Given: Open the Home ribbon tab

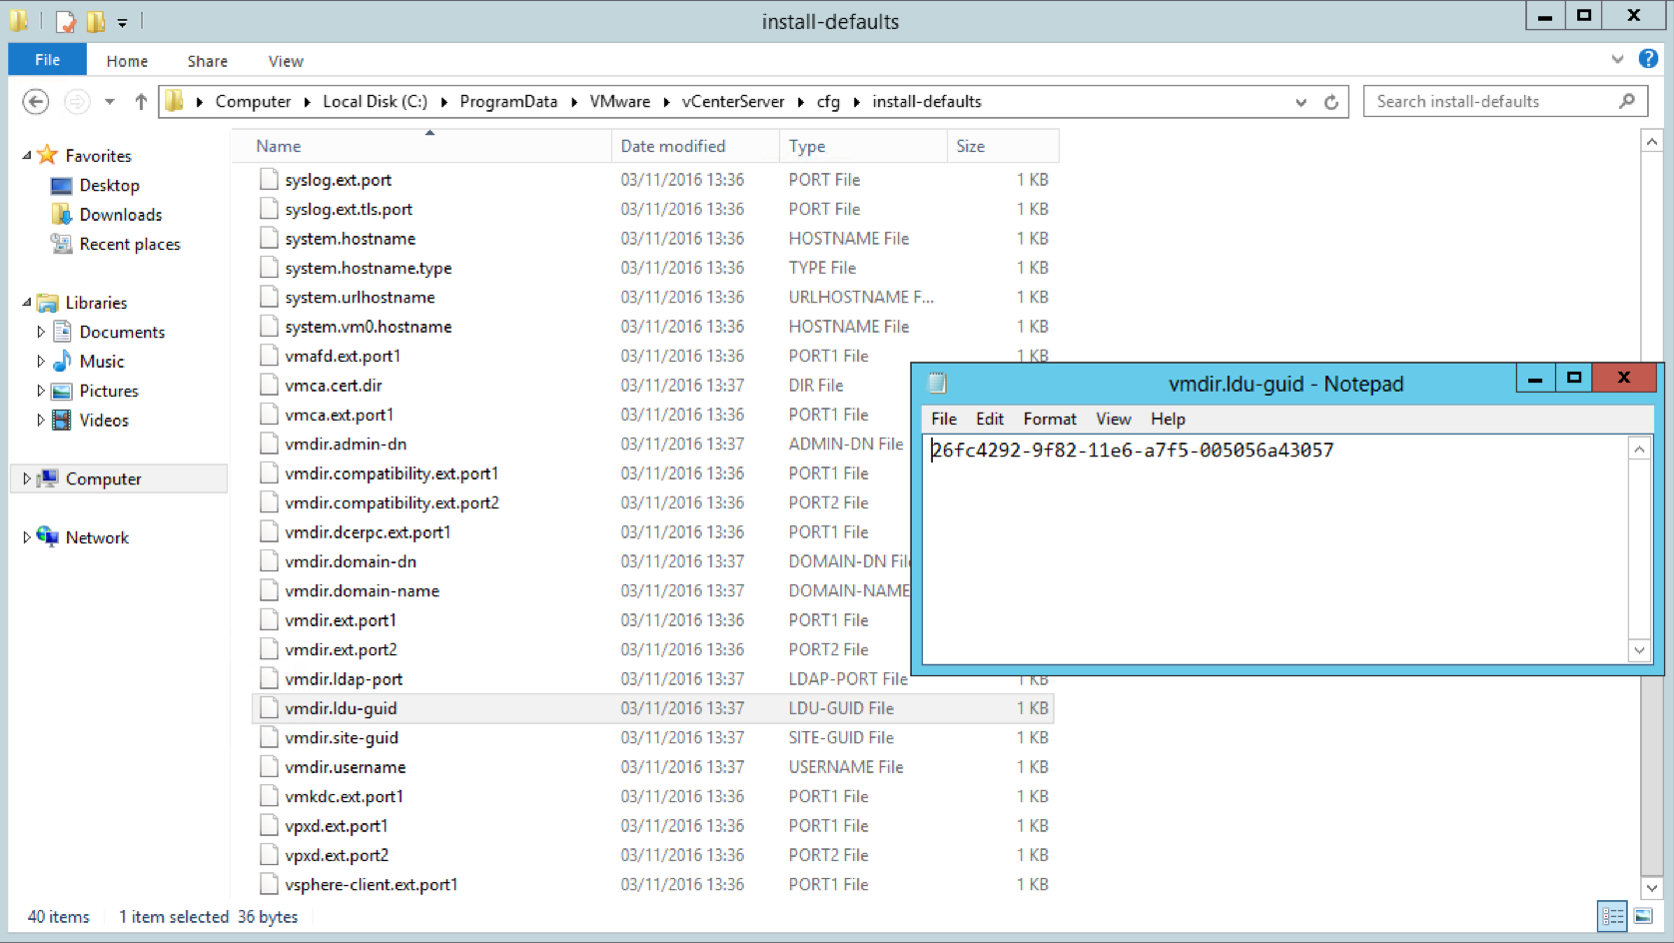Looking at the screenshot, I should click(127, 61).
